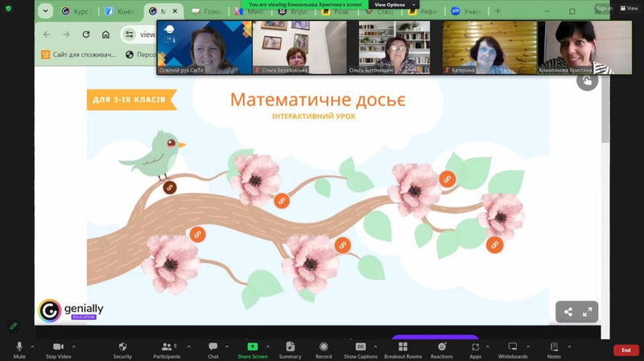Open the browser tab search chevron
The width and height of the screenshot is (644, 361).
click(46, 11)
